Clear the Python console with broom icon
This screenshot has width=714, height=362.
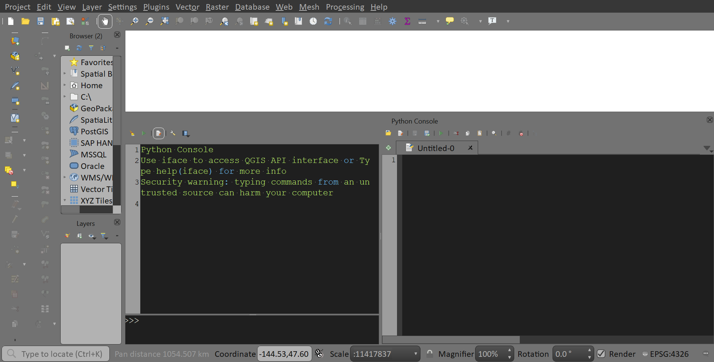pos(132,133)
